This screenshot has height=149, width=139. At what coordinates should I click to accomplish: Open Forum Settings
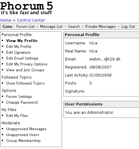click(x=19, y=97)
